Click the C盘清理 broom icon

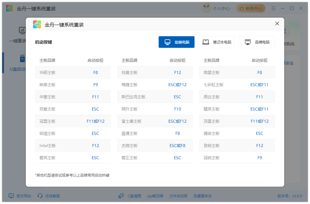click(121, 196)
